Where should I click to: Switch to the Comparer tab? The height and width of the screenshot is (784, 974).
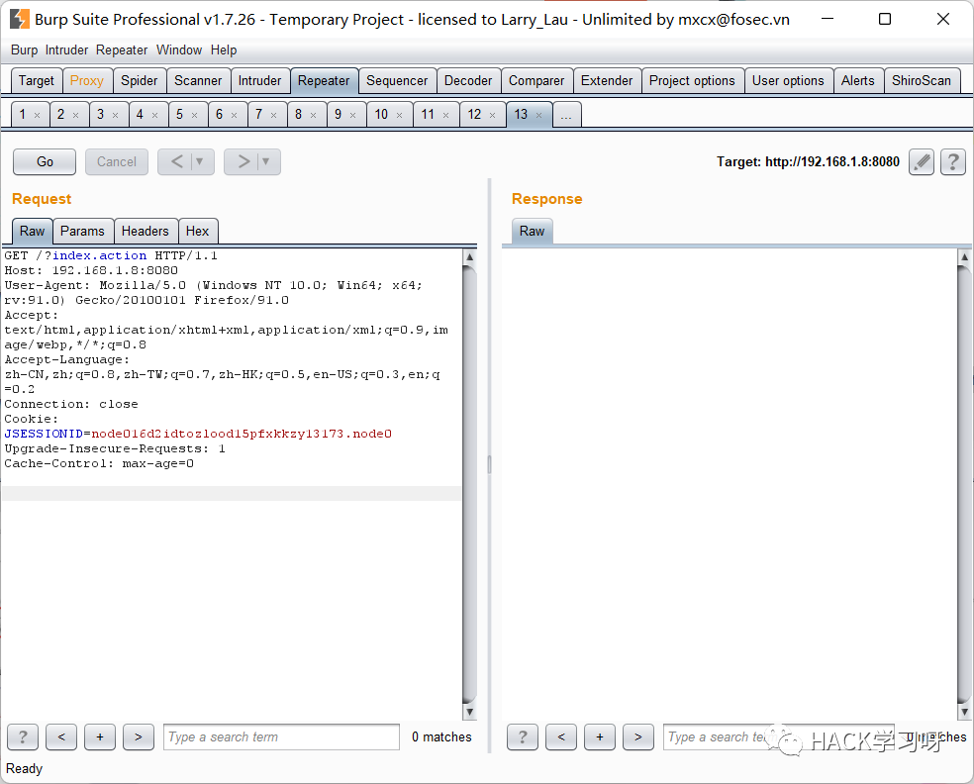536,81
